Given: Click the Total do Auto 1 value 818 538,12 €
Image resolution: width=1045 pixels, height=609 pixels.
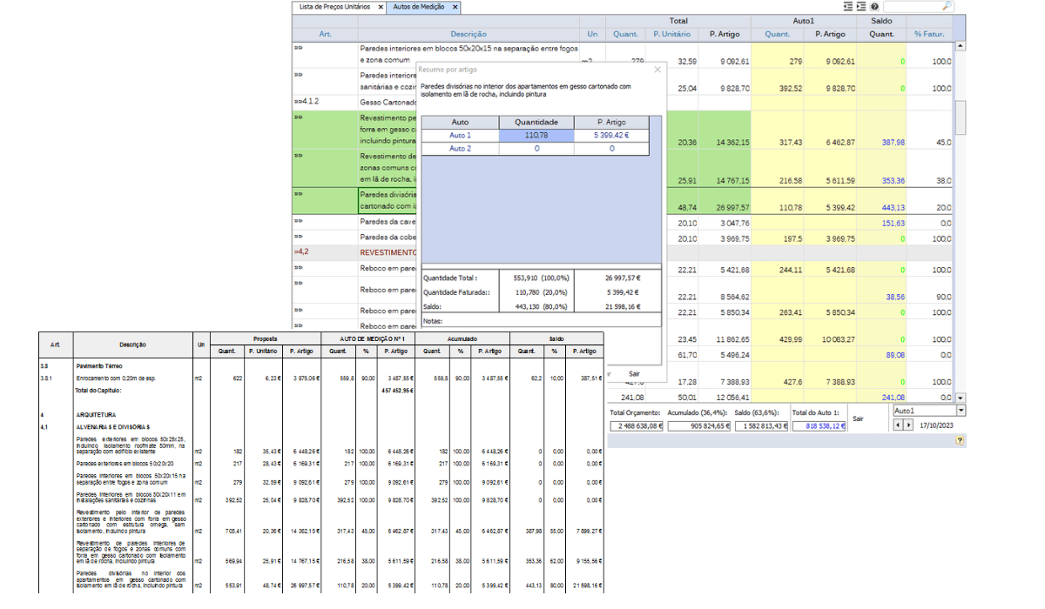Looking at the screenshot, I should pyautogui.click(x=818, y=426).
